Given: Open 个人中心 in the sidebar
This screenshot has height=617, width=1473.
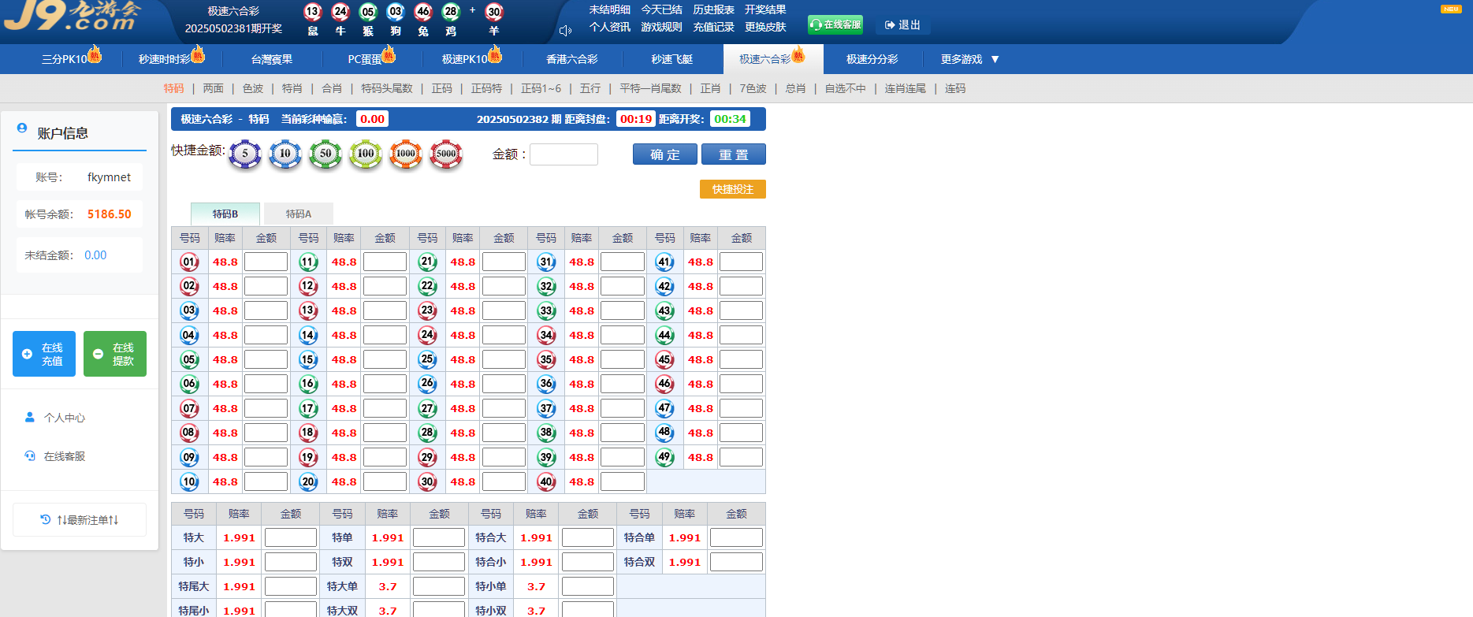Looking at the screenshot, I should coord(64,418).
